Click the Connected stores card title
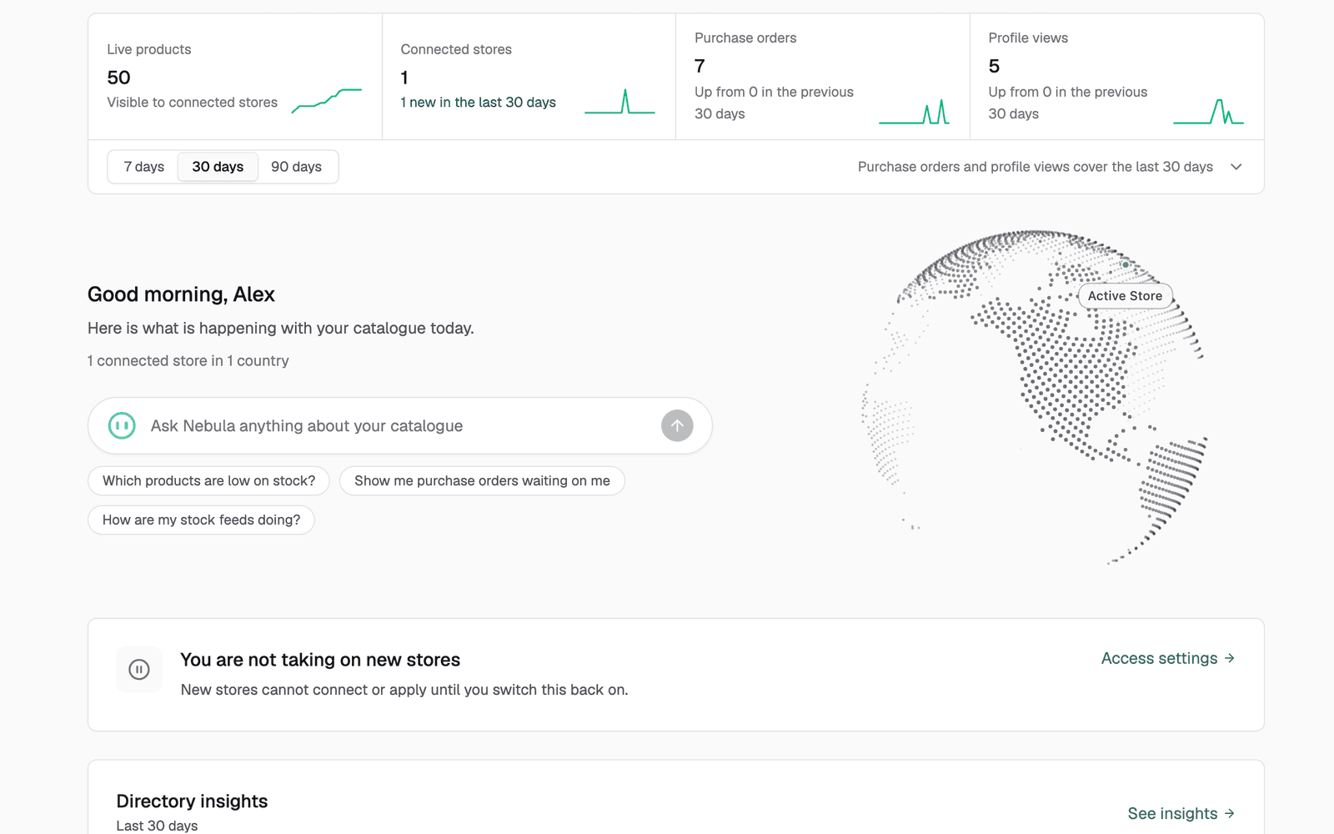The height and width of the screenshot is (834, 1334). [x=456, y=49]
